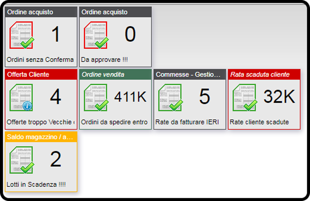
Task: Select the count 4 in Offerta Cliente tile
Action: coord(55,97)
